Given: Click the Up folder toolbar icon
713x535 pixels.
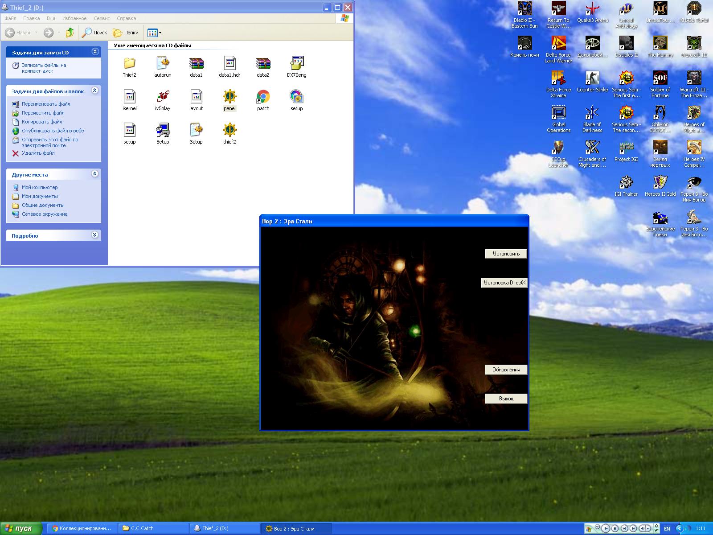Looking at the screenshot, I should pyautogui.click(x=70, y=33).
